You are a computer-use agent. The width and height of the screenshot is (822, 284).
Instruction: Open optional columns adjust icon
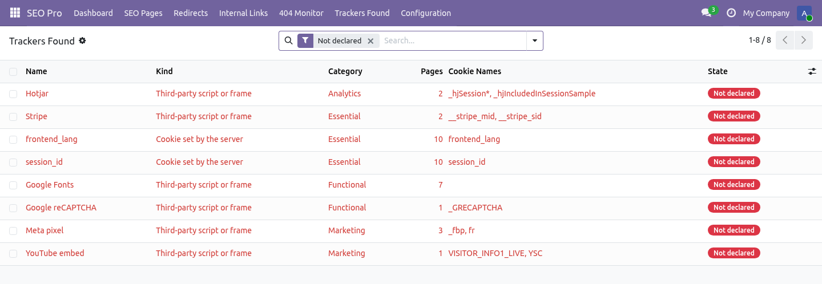812,71
